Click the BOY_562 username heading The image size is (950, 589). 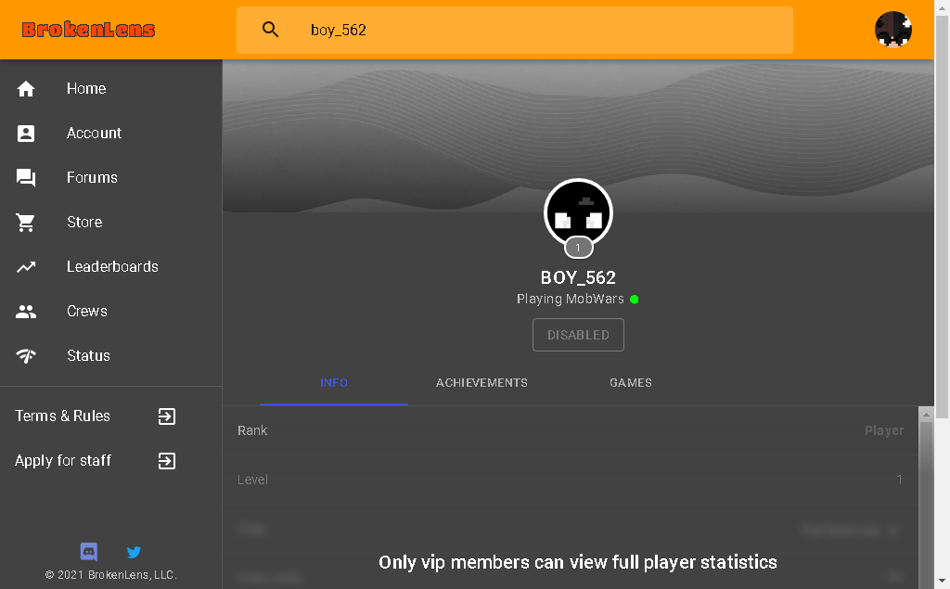[x=578, y=277]
